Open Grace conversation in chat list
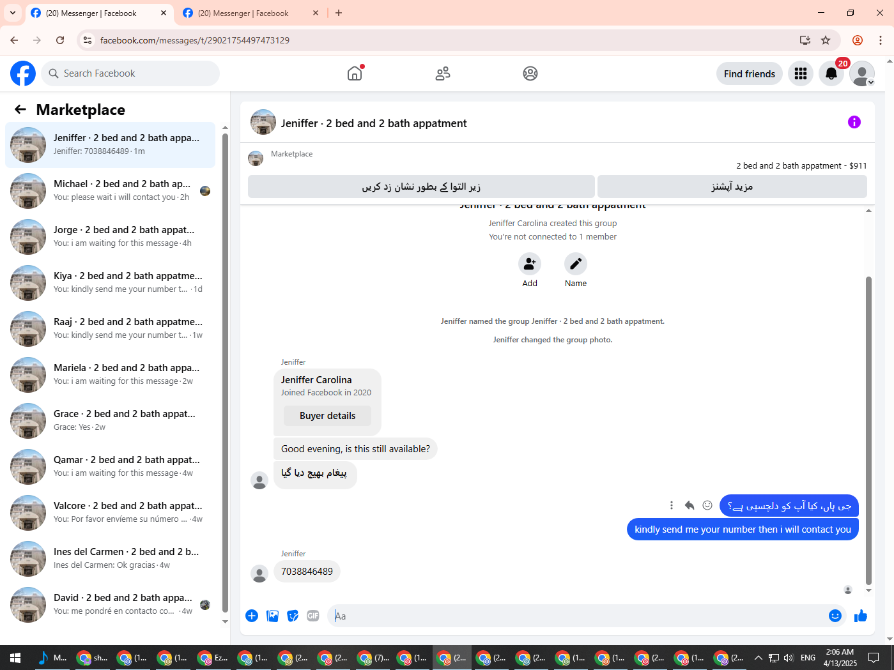The width and height of the screenshot is (894, 670). [110, 421]
